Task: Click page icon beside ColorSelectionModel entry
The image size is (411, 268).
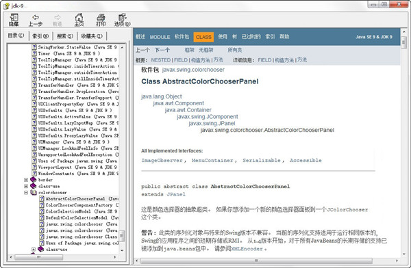Action: (x=42, y=211)
